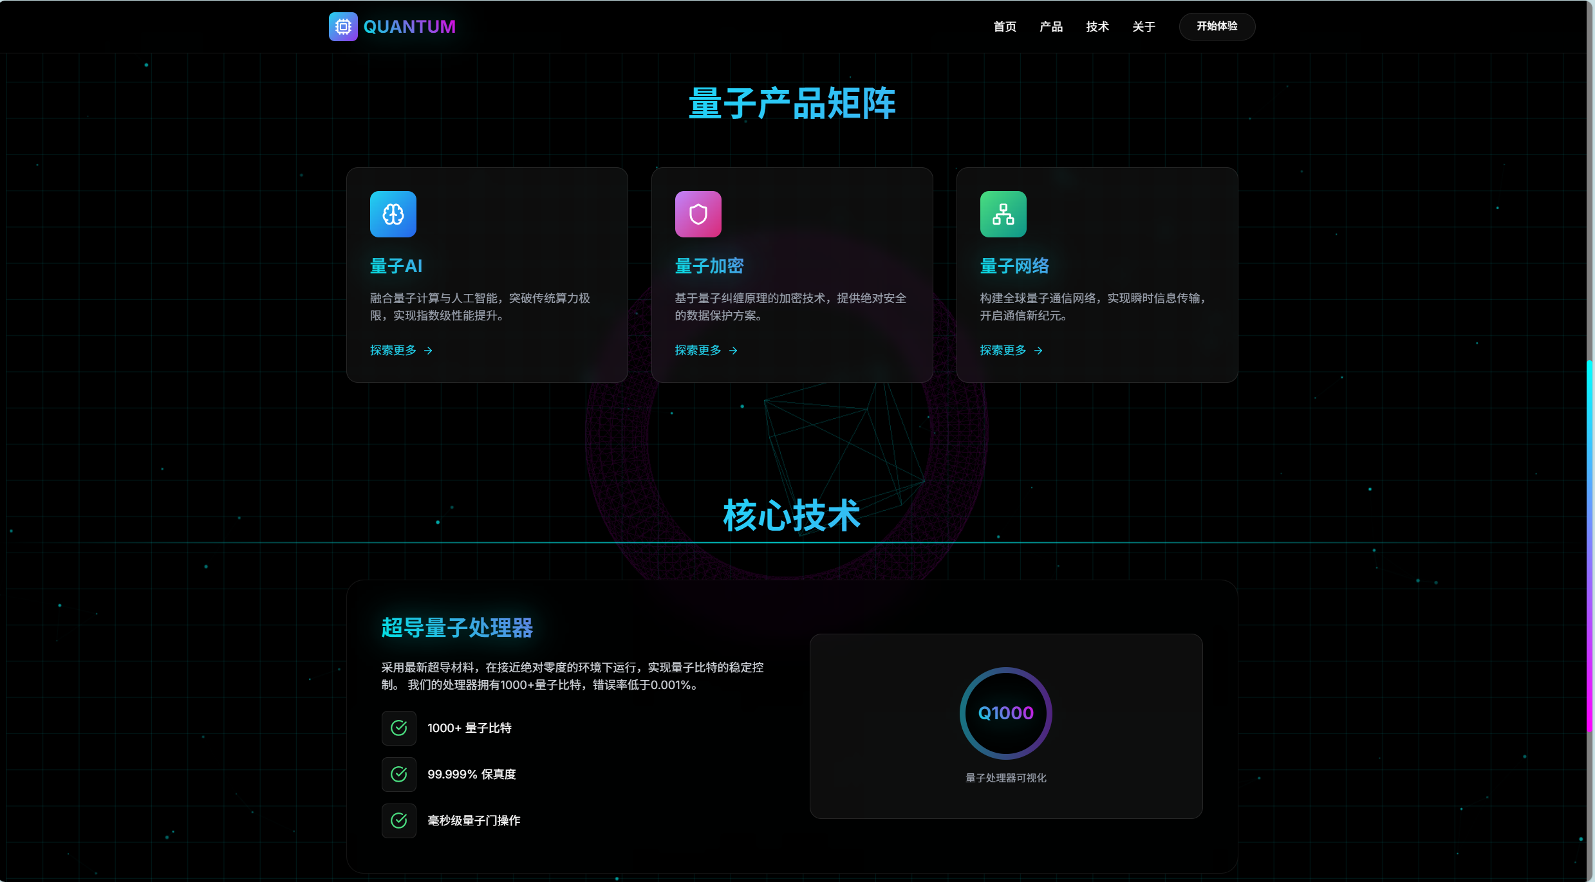Screen dimensions: 1595x882
Task: Click the 量子加密 card title
Action: pyautogui.click(x=709, y=266)
